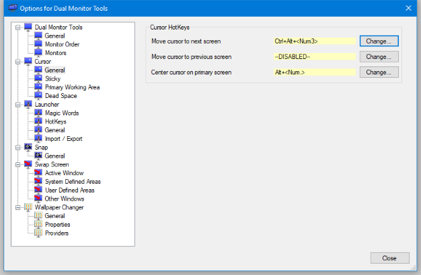The image size is (421, 275).
Task: Click icon beside General under Launcher
Action: click(x=38, y=130)
